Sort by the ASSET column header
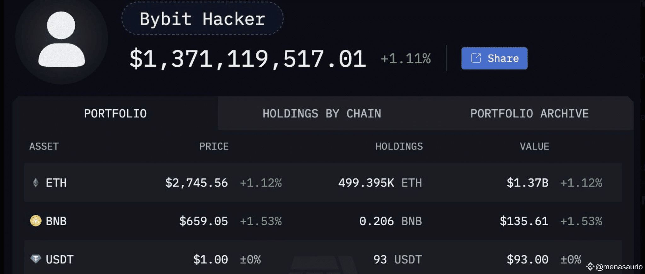 (44, 146)
